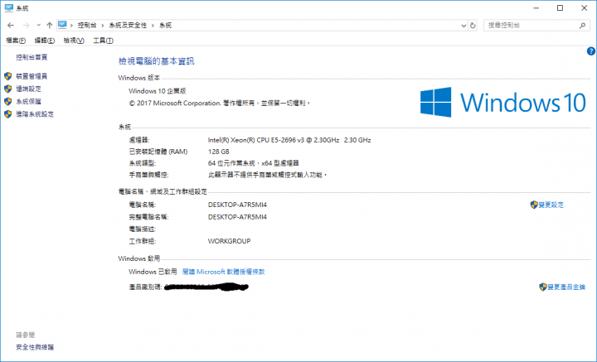This screenshot has height=362, width=597.
Task: Click the breadcrumb arrow after 系統及安全性
Action: 153,26
